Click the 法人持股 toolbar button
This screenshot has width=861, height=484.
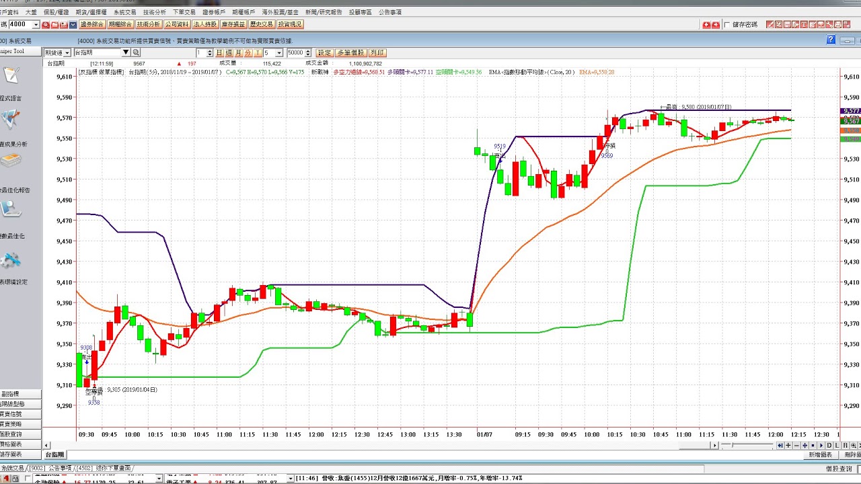coord(205,24)
